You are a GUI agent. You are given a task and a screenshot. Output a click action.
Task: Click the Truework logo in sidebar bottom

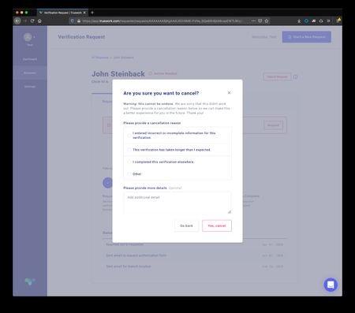[x=30, y=281]
